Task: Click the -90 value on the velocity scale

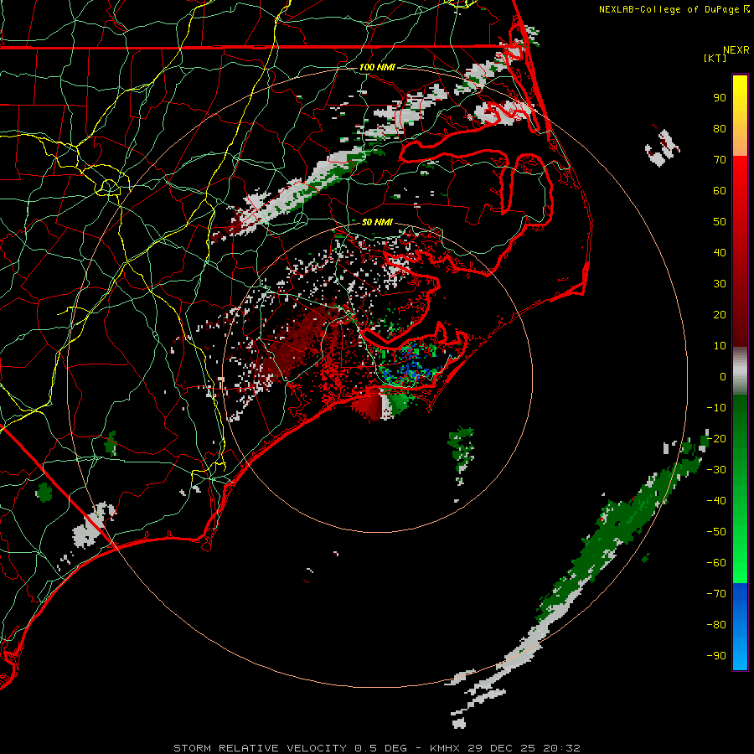Action: pos(716,656)
